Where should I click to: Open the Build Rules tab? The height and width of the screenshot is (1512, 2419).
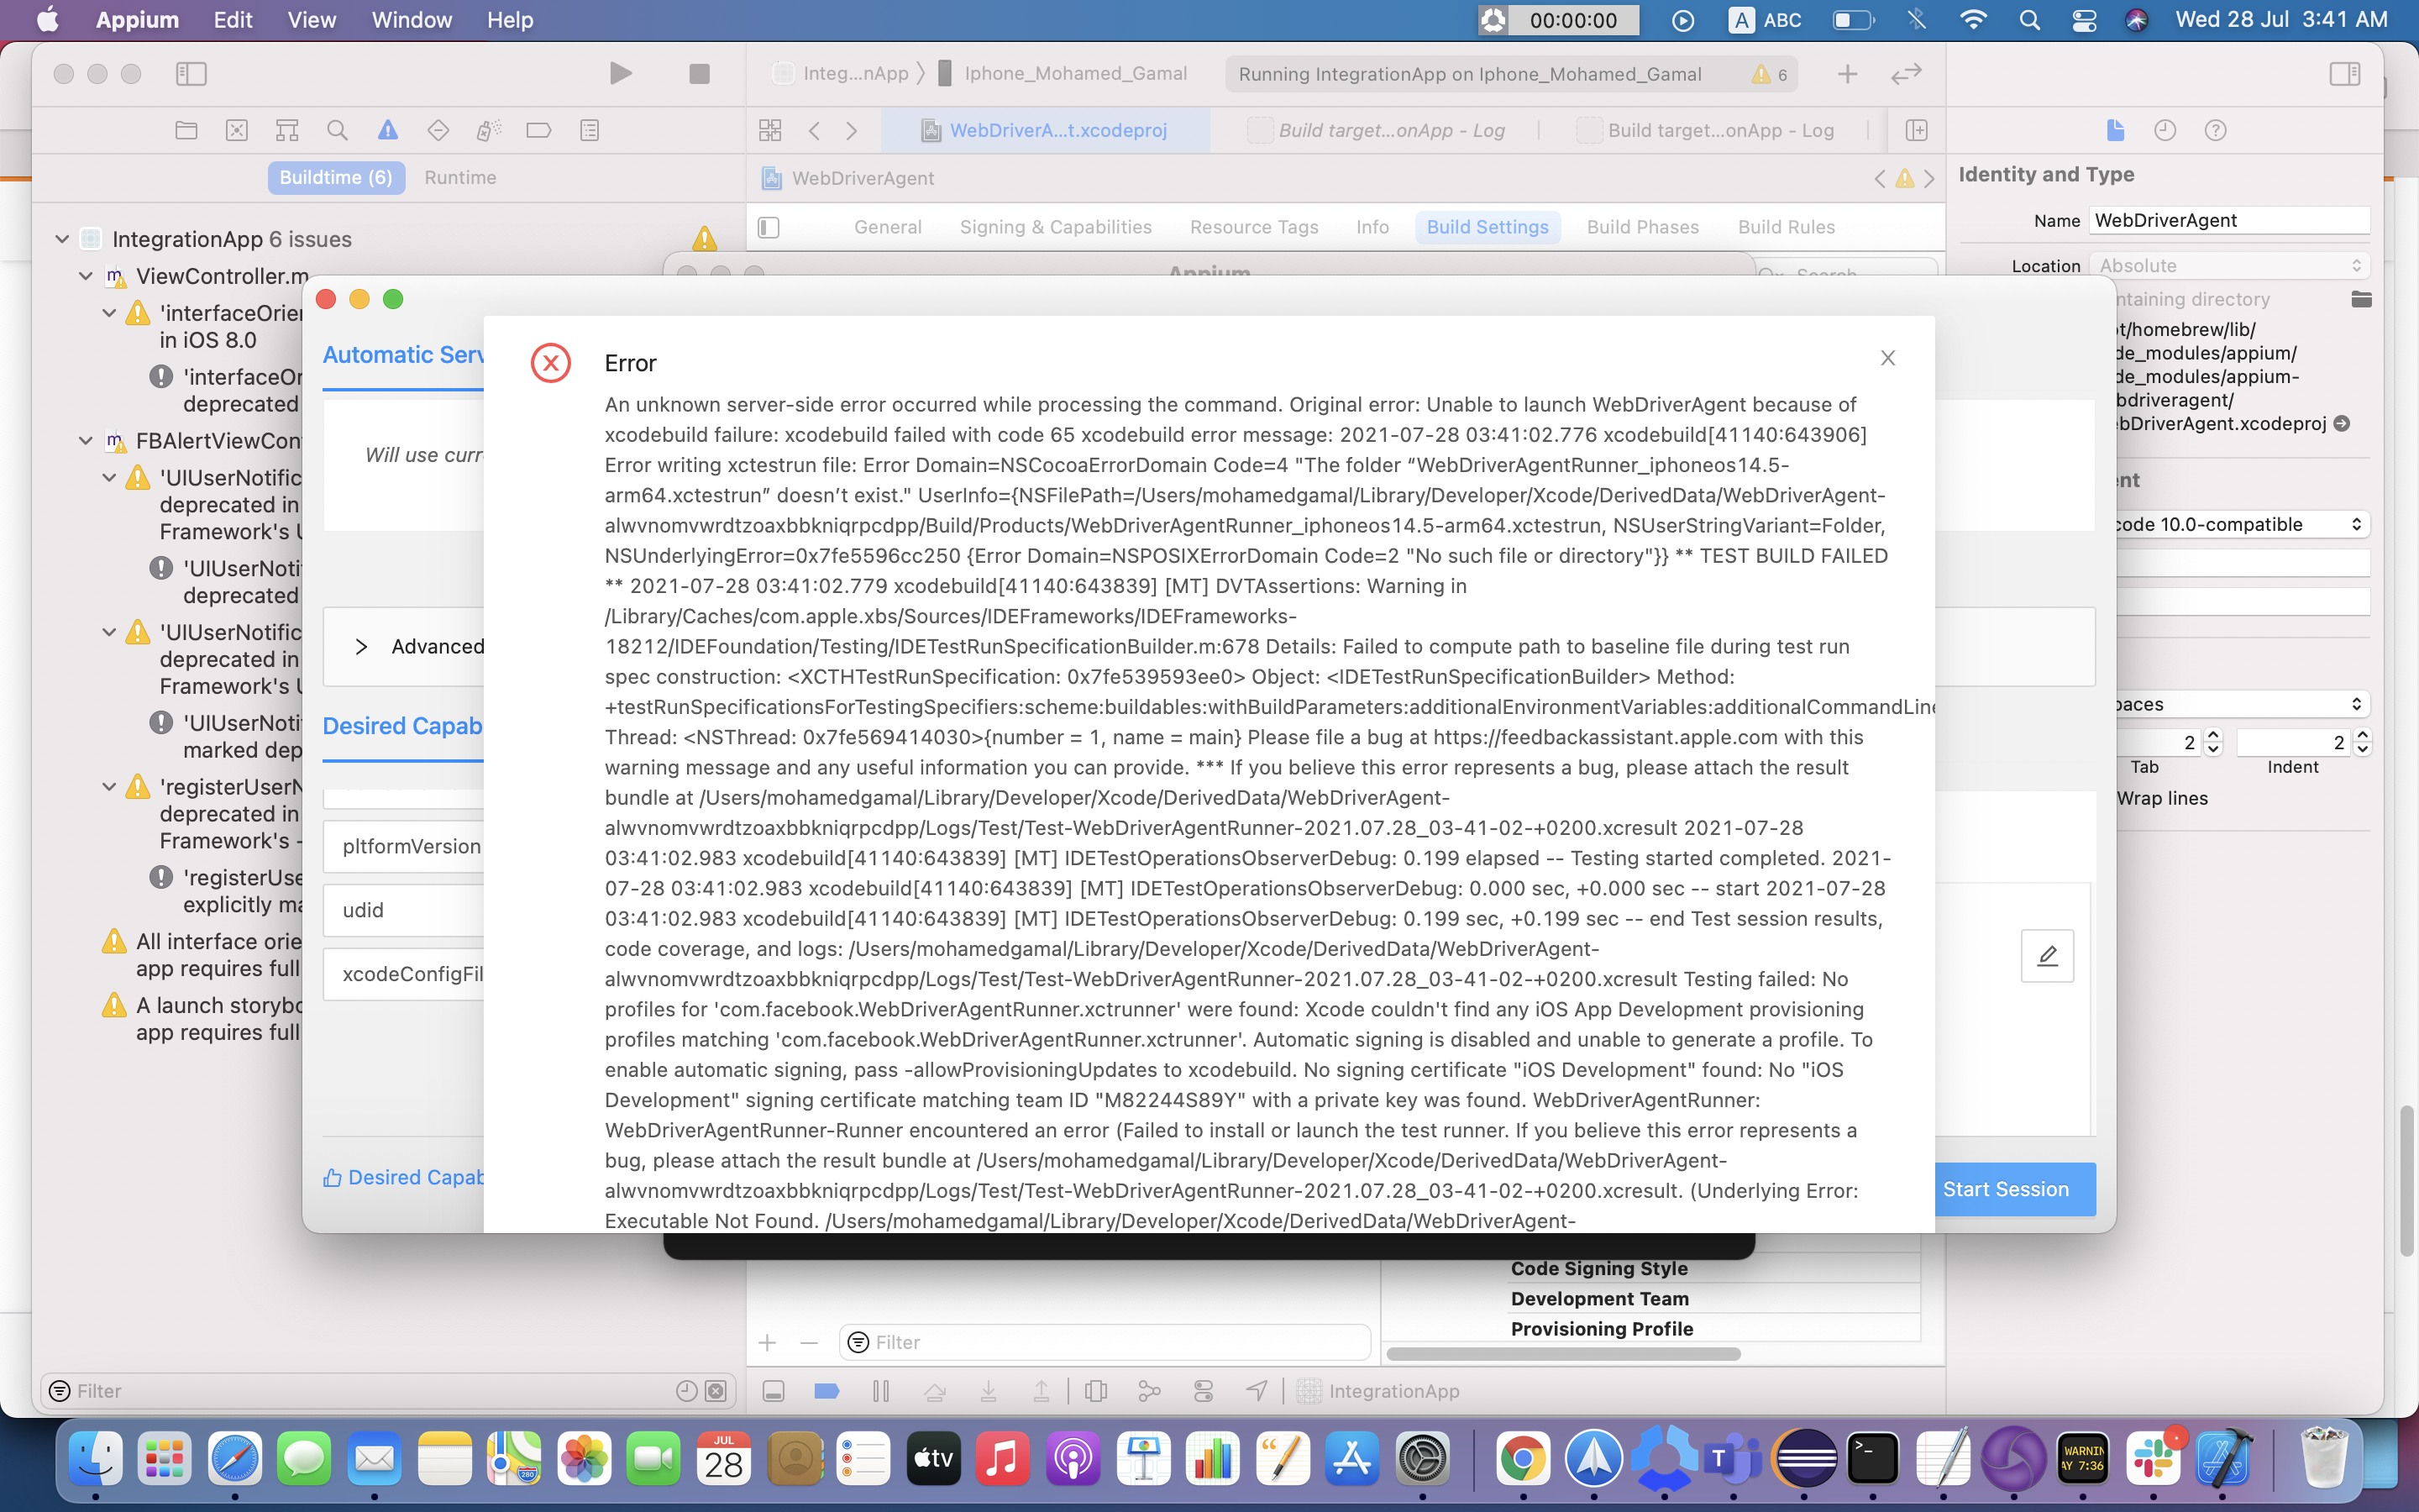coord(1787,227)
